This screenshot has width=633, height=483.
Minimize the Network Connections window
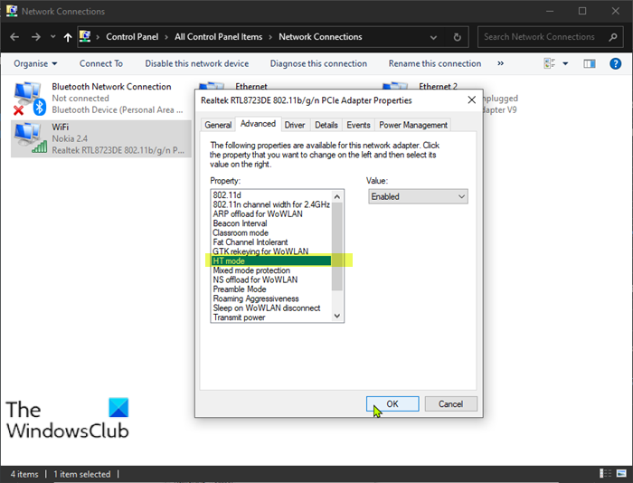click(x=550, y=12)
